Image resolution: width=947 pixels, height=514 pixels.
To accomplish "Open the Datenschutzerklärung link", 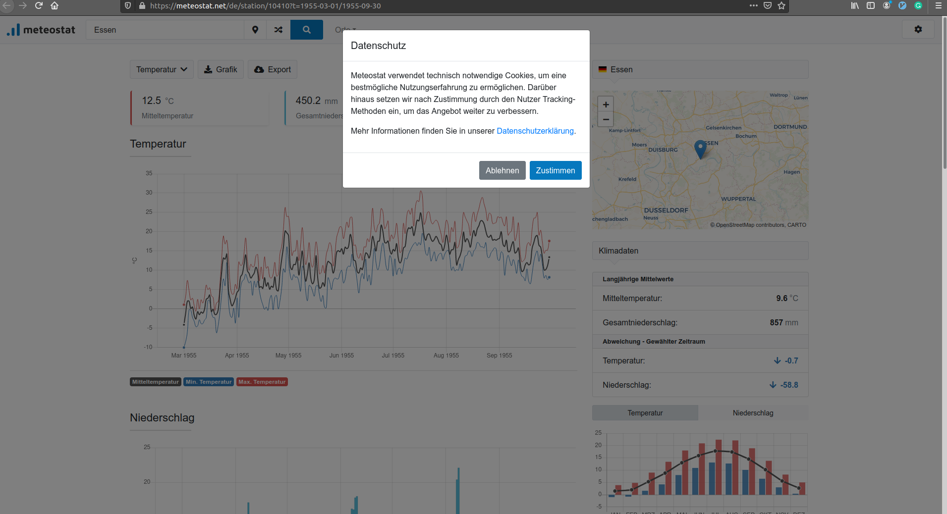I will [x=535, y=131].
